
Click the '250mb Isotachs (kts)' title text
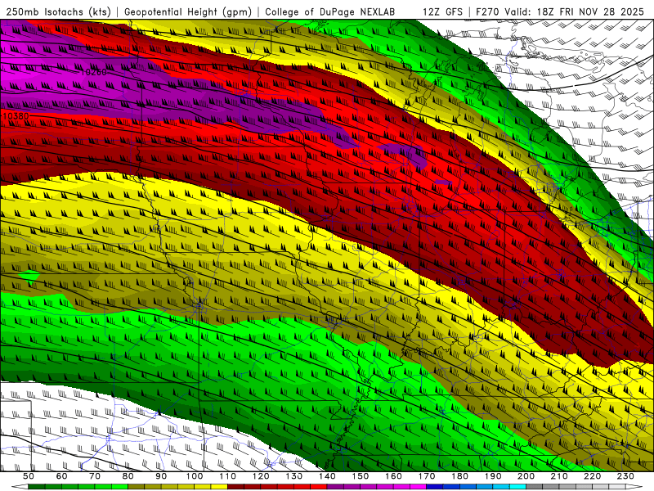coord(59,11)
